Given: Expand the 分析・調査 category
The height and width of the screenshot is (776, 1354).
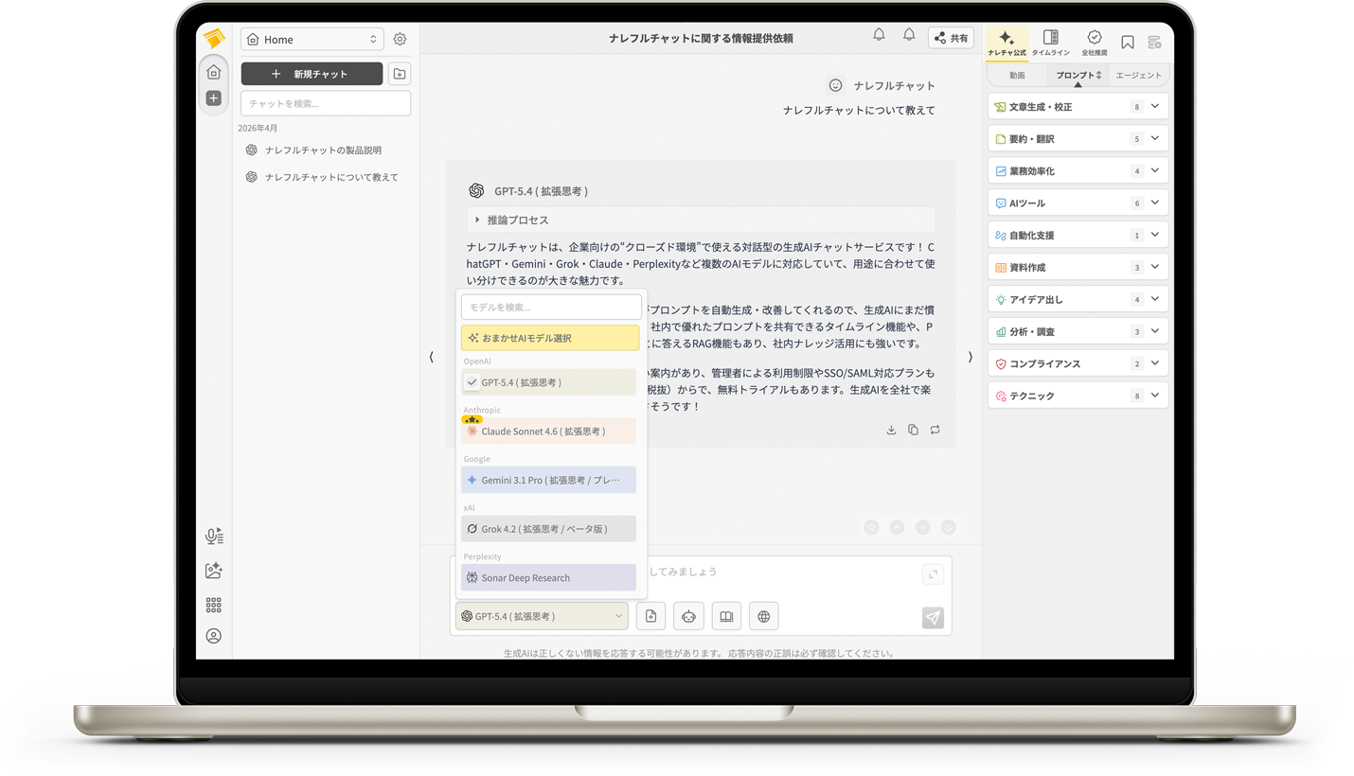Looking at the screenshot, I should click(1078, 331).
